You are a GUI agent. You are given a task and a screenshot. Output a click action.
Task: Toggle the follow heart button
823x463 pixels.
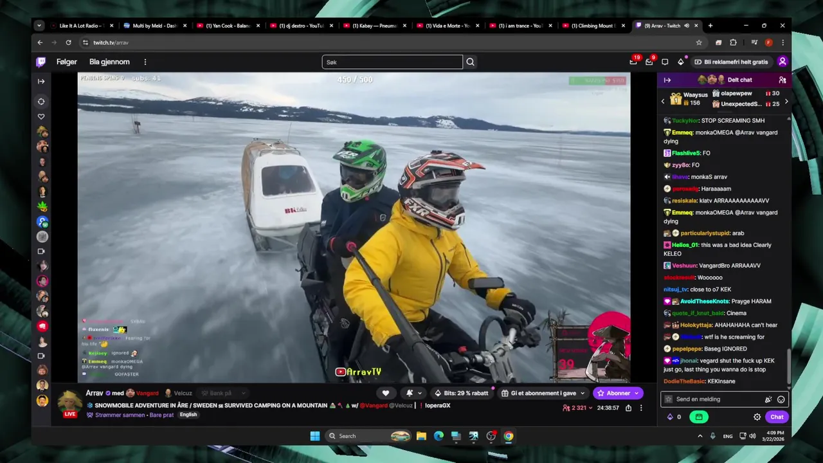[x=386, y=393]
